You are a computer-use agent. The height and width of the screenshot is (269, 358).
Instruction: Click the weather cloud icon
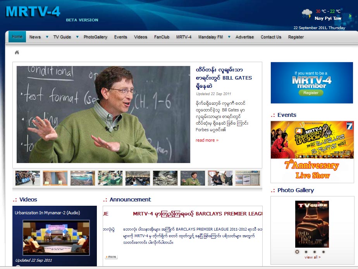306,14
